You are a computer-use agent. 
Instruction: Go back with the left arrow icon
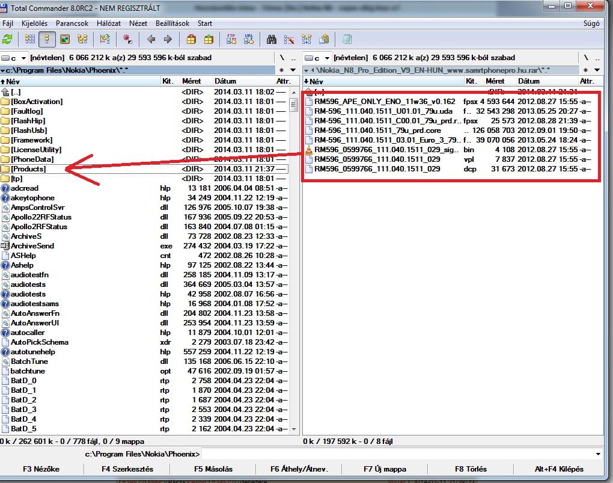click(x=151, y=39)
